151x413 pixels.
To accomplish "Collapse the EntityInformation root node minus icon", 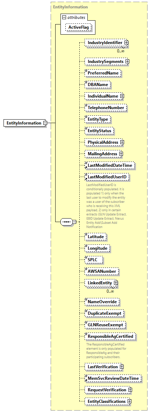I will click(x=45, y=123).
